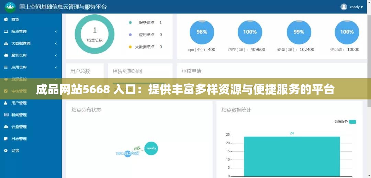Toggle the 数据服务 chart legend swatch
Viewport: 371px width, 178px height.
[352, 122]
